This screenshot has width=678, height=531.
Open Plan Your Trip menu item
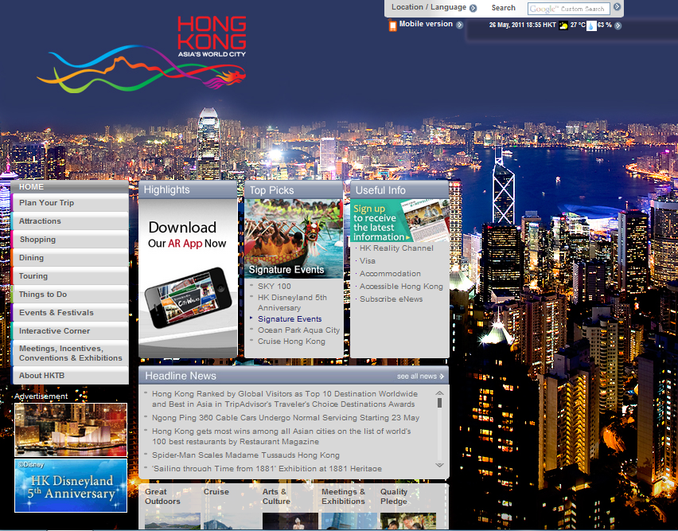coord(69,203)
